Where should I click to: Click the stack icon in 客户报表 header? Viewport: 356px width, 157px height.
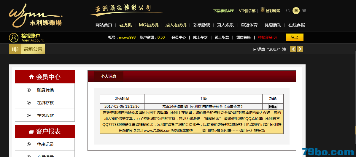click(x=31, y=131)
